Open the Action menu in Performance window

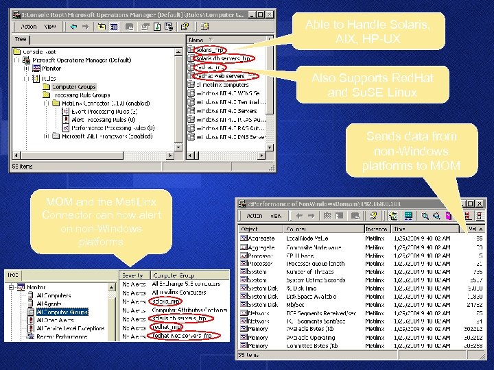click(255, 216)
